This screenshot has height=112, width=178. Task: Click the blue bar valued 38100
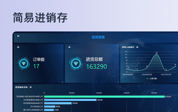point(70,100)
